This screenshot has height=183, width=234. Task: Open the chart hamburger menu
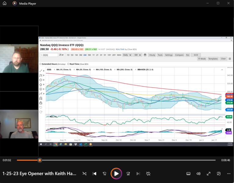(x=230, y=59)
